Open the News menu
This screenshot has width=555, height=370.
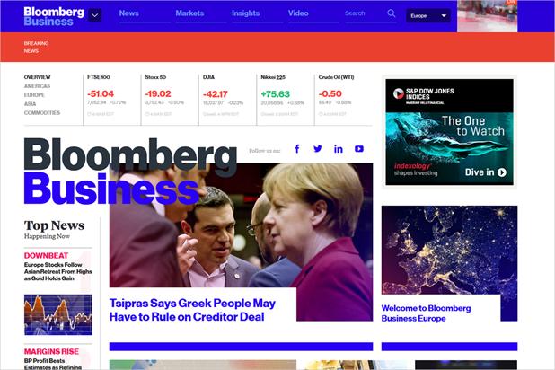(128, 13)
